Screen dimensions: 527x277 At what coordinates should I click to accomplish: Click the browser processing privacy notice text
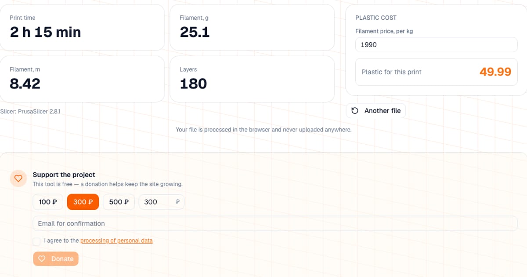[263, 130]
